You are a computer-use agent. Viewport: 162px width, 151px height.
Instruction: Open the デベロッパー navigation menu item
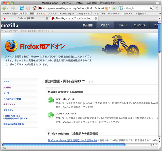coord(140,25)
